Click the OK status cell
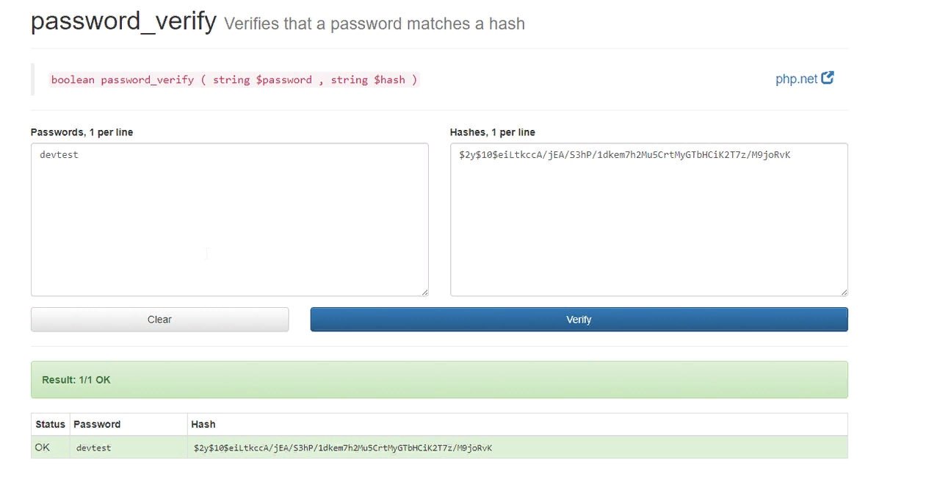Image resolution: width=940 pixels, height=496 pixels. [42, 447]
